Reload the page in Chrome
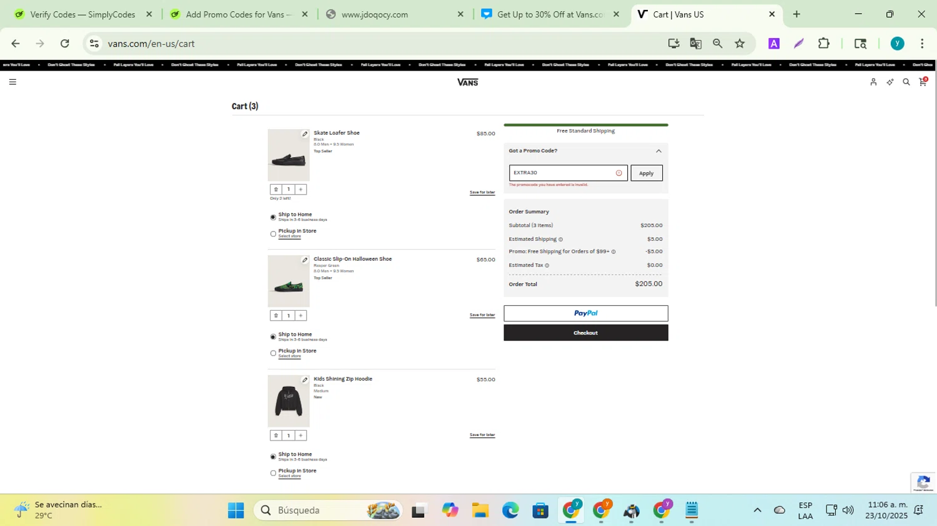Screen dimensions: 937x526 (65, 44)
